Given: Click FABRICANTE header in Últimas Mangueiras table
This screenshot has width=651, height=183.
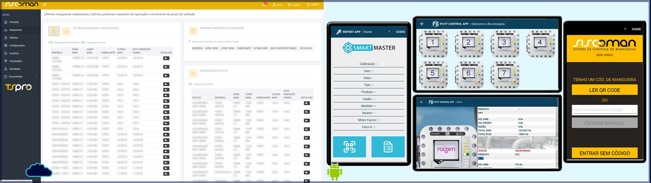Looking at the screenshot, I should (108, 53).
